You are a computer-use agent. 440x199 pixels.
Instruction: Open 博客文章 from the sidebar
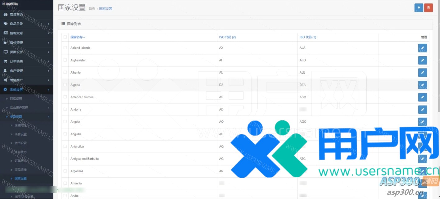(16, 33)
